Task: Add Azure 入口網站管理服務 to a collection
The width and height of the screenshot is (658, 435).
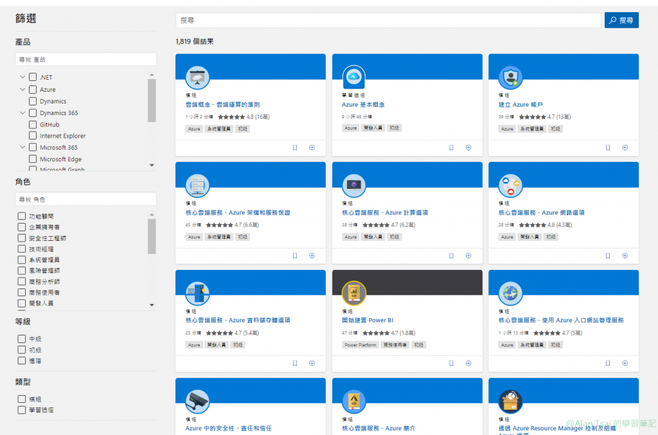Action: point(625,363)
